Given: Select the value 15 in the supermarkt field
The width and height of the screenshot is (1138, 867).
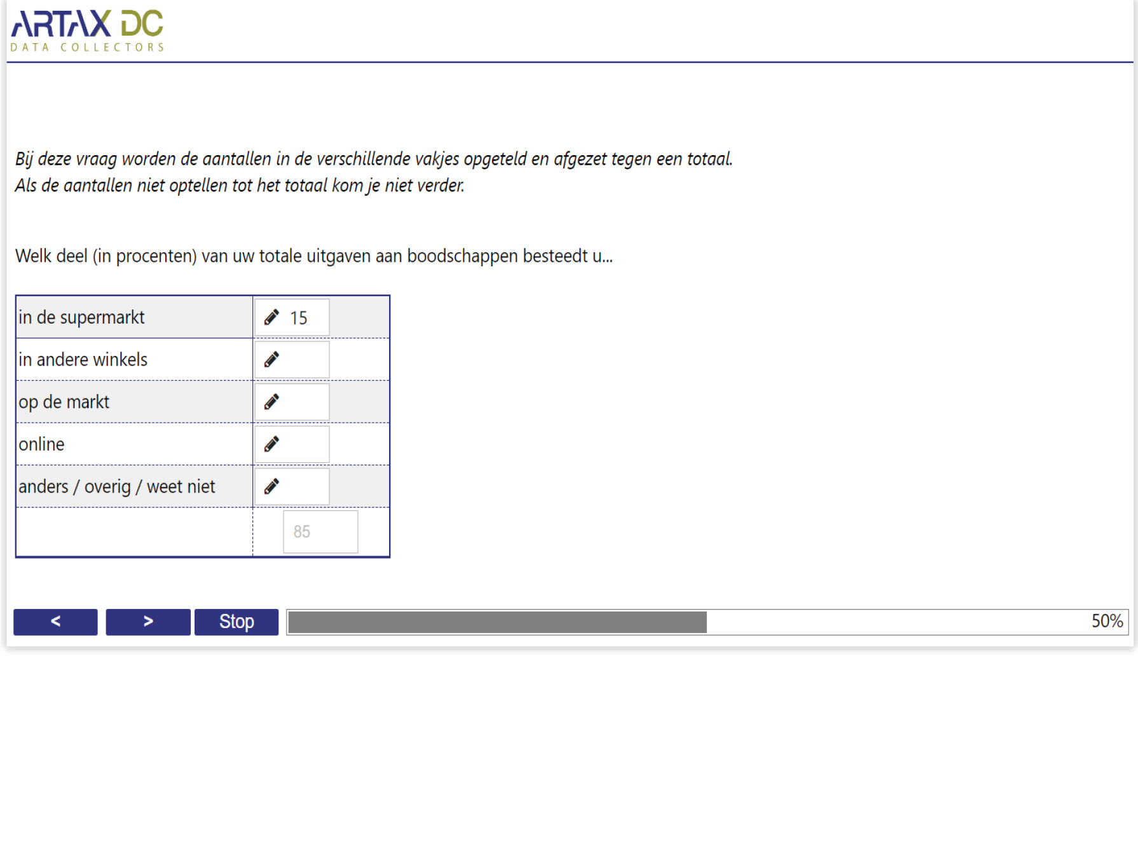Looking at the screenshot, I should [x=299, y=318].
